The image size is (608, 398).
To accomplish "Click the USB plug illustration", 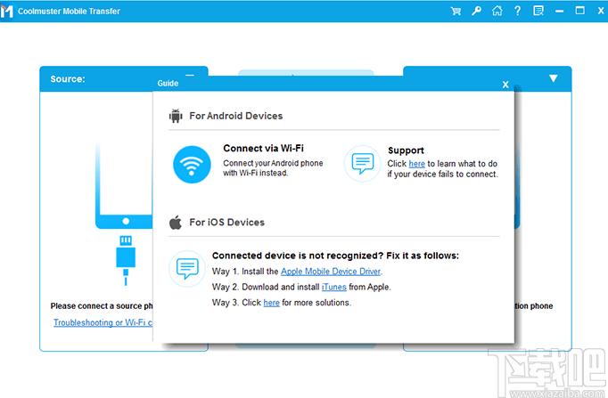I will 126,260.
